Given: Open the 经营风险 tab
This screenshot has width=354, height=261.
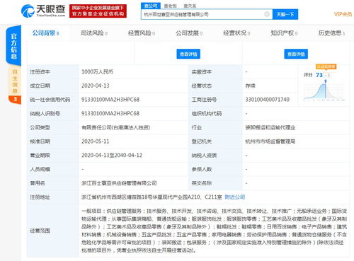Looking at the screenshot, I should [x=142, y=33].
